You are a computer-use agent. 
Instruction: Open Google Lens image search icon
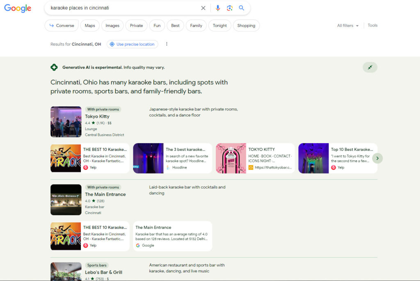(x=230, y=8)
